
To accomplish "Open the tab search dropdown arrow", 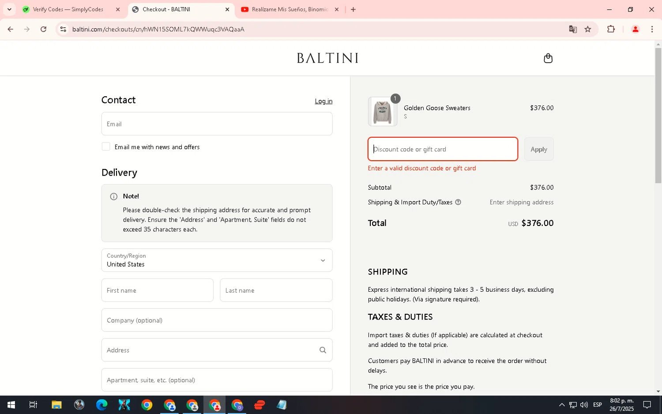I will click(9, 9).
